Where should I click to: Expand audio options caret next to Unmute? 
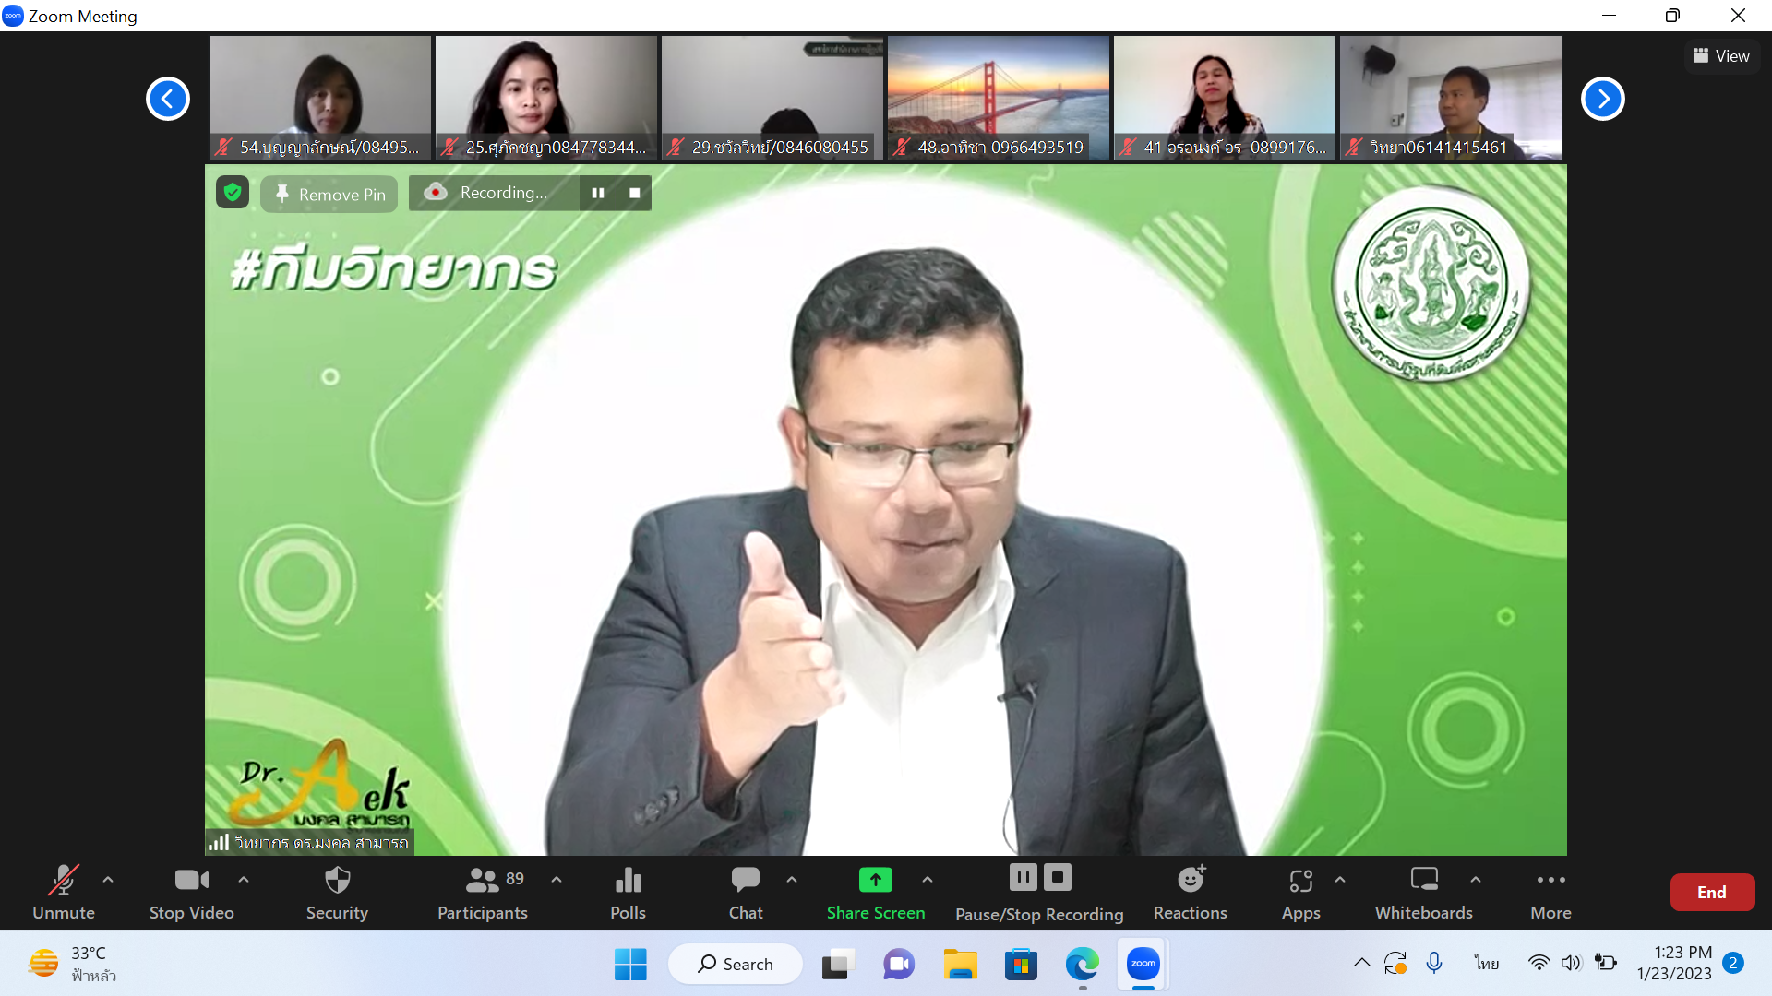[x=108, y=880]
